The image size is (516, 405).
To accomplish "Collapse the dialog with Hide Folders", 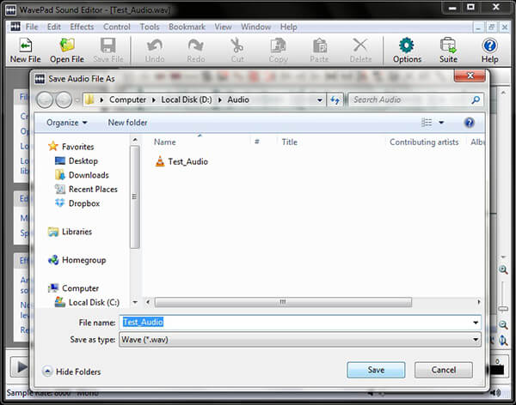I will point(72,372).
